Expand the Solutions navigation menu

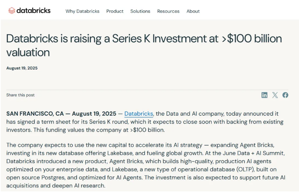(140, 11)
